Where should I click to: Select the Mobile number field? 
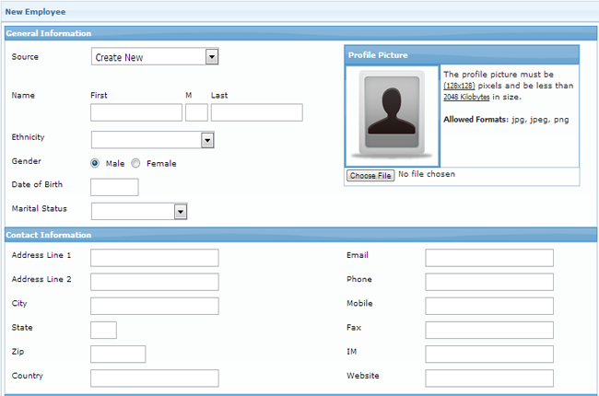tap(488, 306)
